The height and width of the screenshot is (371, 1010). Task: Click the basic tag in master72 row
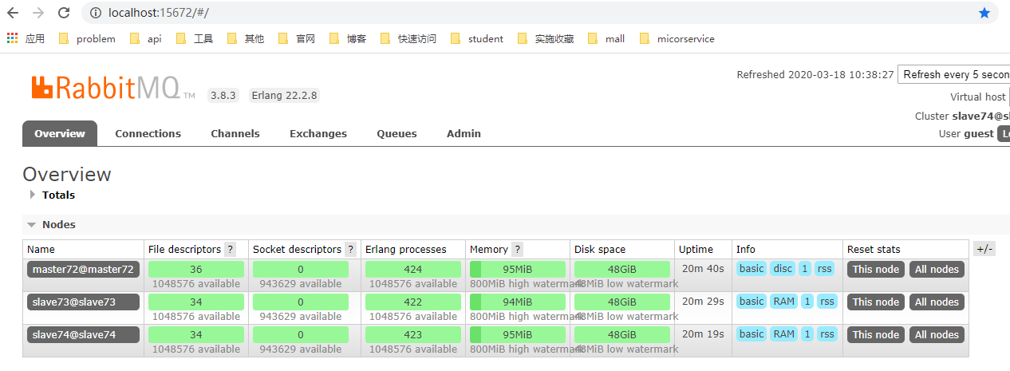[x=751, y=269]
